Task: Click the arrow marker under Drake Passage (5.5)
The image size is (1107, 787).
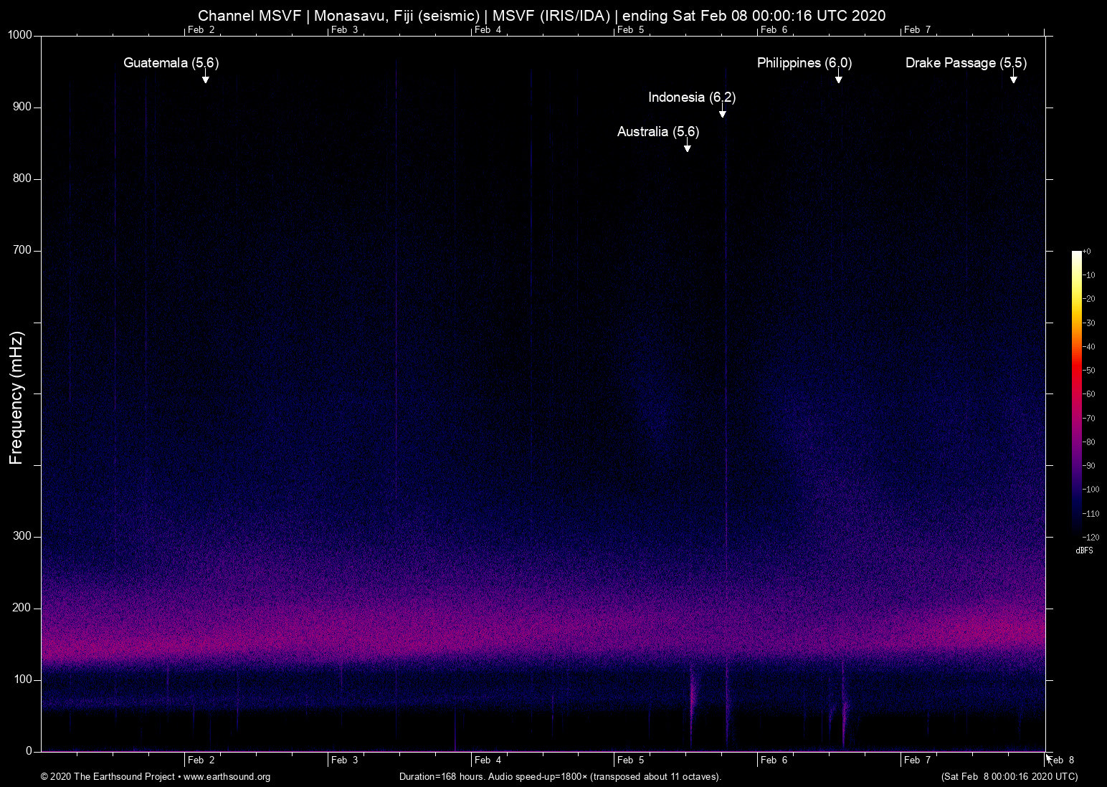Action: pos(1013,79)
